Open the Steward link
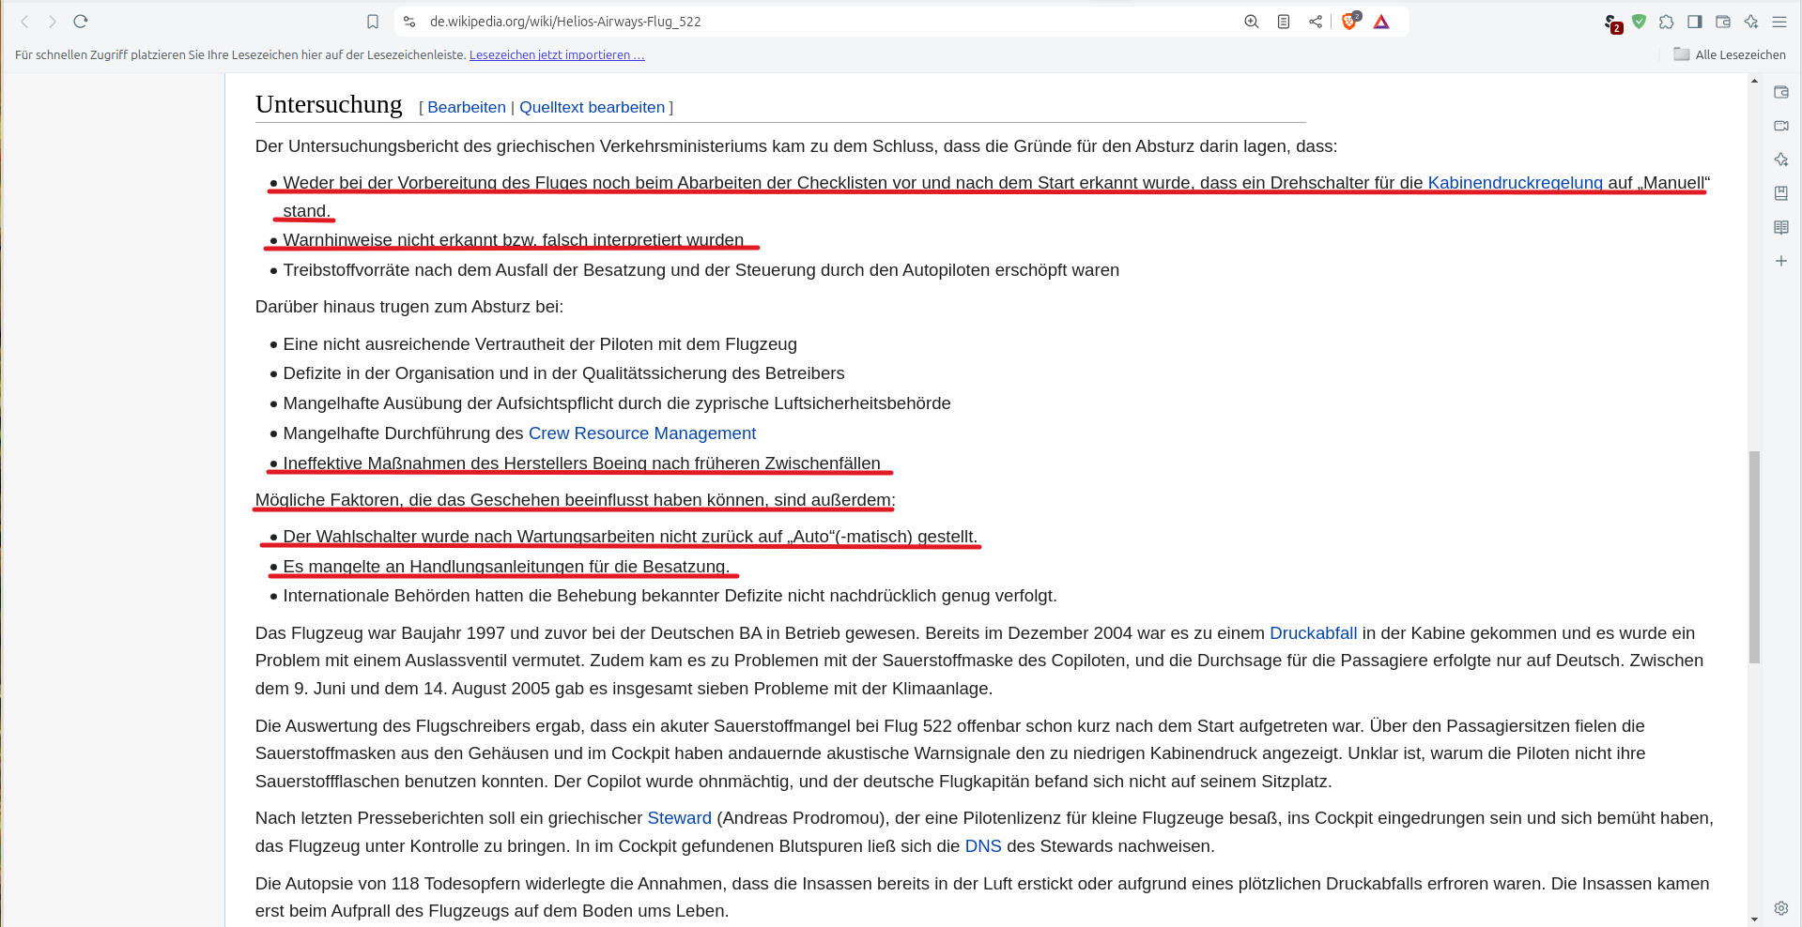The width and height of the screenshot is (1802, 927). tap(680, 818)
